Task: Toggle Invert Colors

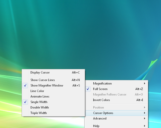Action: point(101,100)
